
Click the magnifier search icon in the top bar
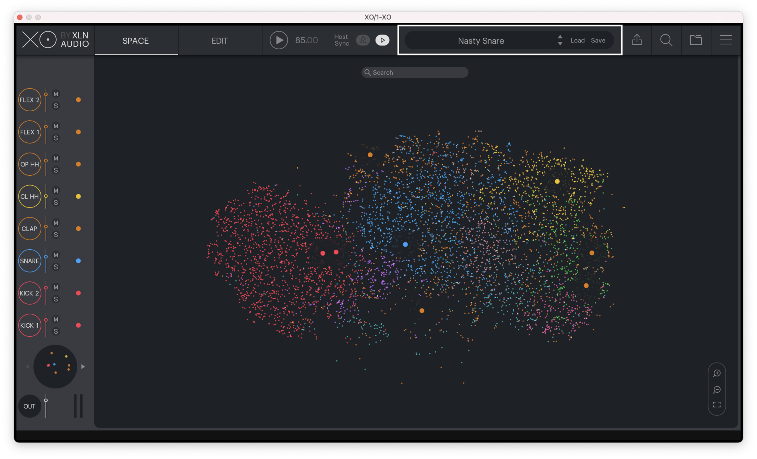click(x=666, y=40)
